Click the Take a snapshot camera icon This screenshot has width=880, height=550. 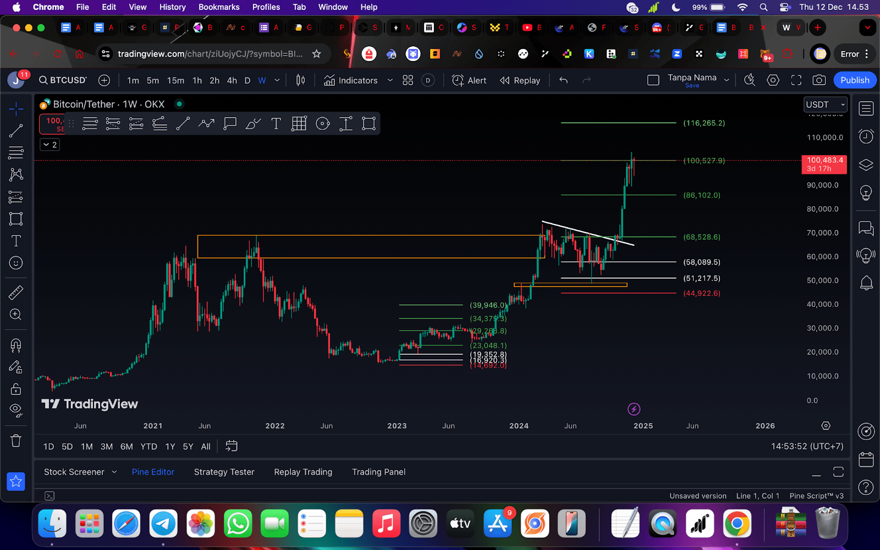819,80
